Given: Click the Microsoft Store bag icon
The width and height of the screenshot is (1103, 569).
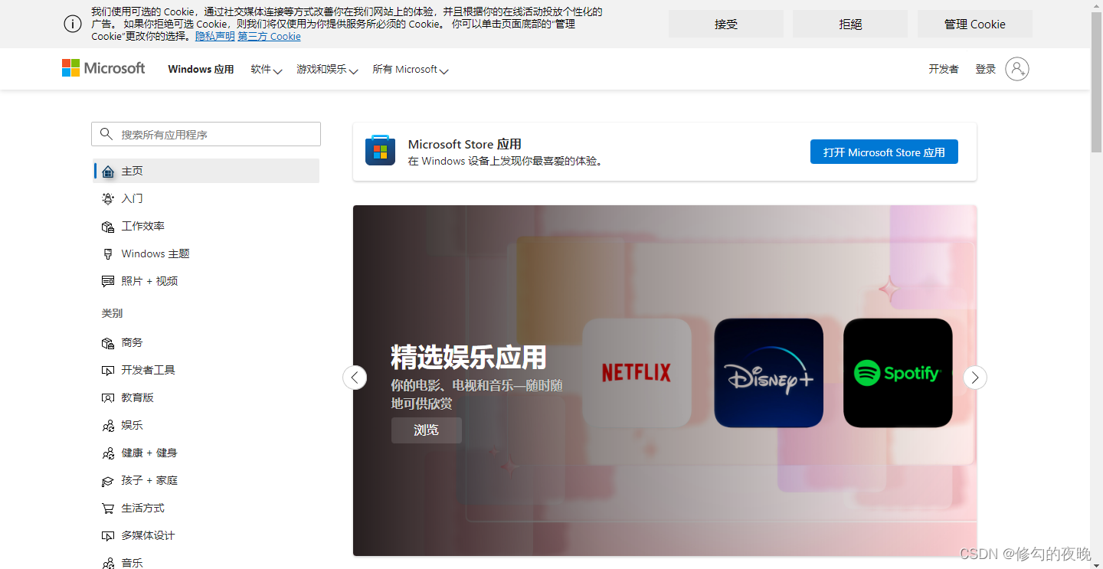Looking at the screenshot, I should [x=380, y=150].
